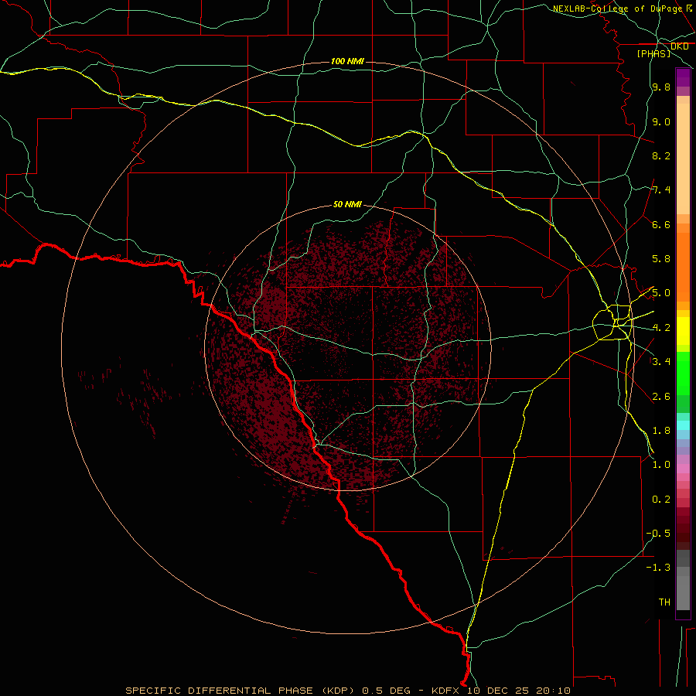Click the 20:10 time in the caption
The width and height of the screenshot is (696, 696).
(x=554, y=691)
